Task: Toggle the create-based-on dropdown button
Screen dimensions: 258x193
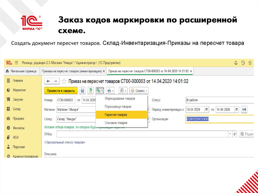Action: tap(100, 91)
